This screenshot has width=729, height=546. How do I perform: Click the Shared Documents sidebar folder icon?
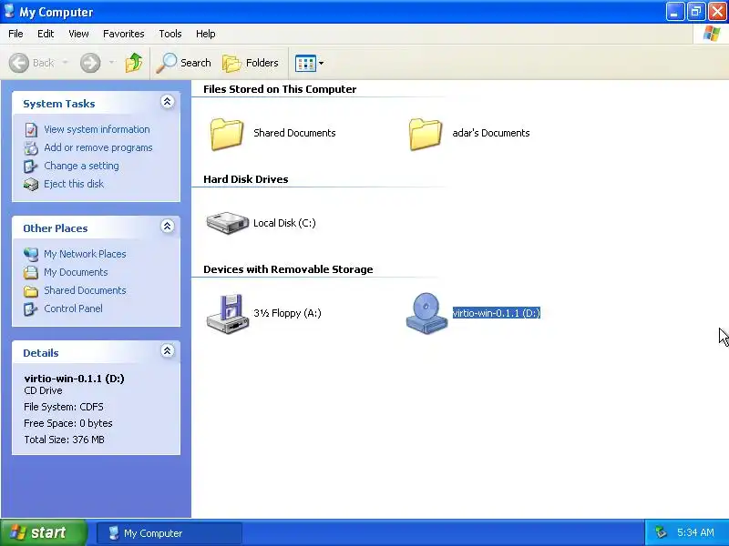click(31, 291)
